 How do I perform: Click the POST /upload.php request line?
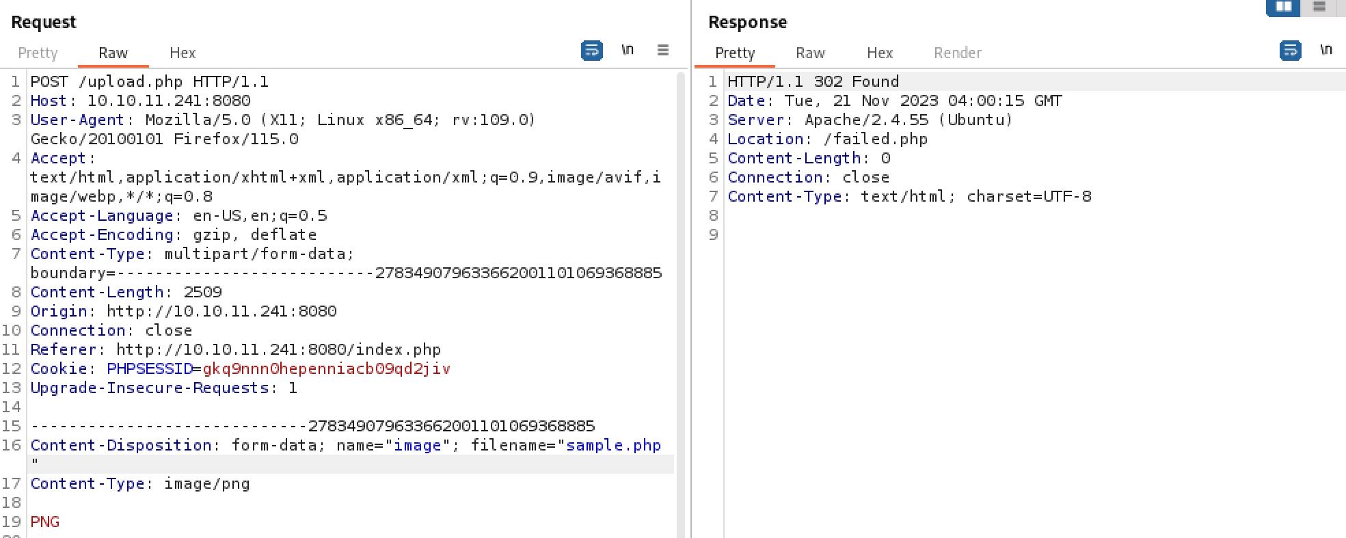pyautogui.click(x=149, y=82)
